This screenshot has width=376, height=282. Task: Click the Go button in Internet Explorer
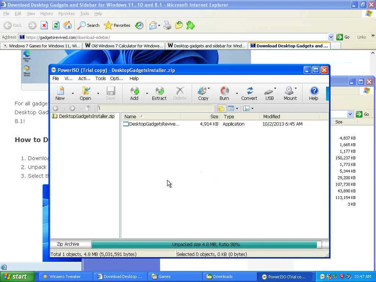(343, 37)
